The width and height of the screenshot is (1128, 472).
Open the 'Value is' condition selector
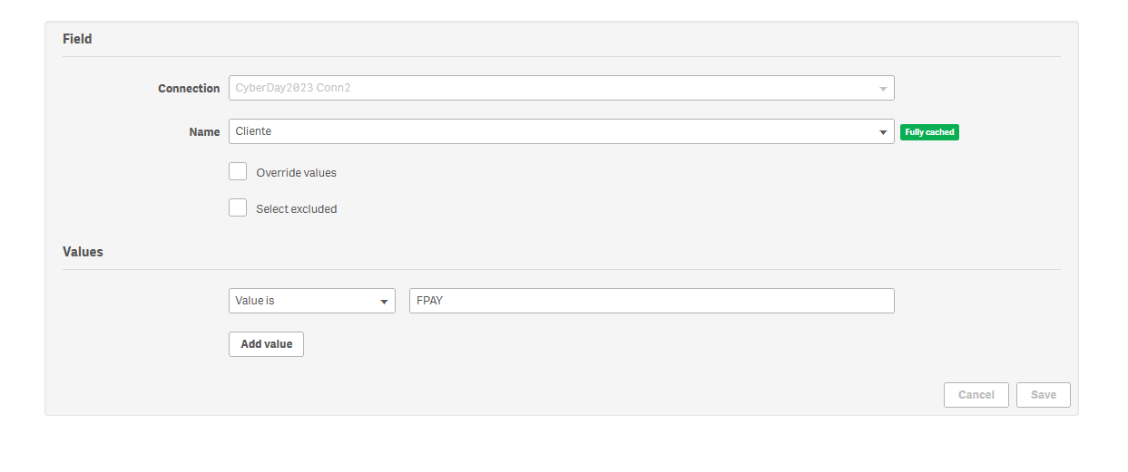tap(304, 301)
